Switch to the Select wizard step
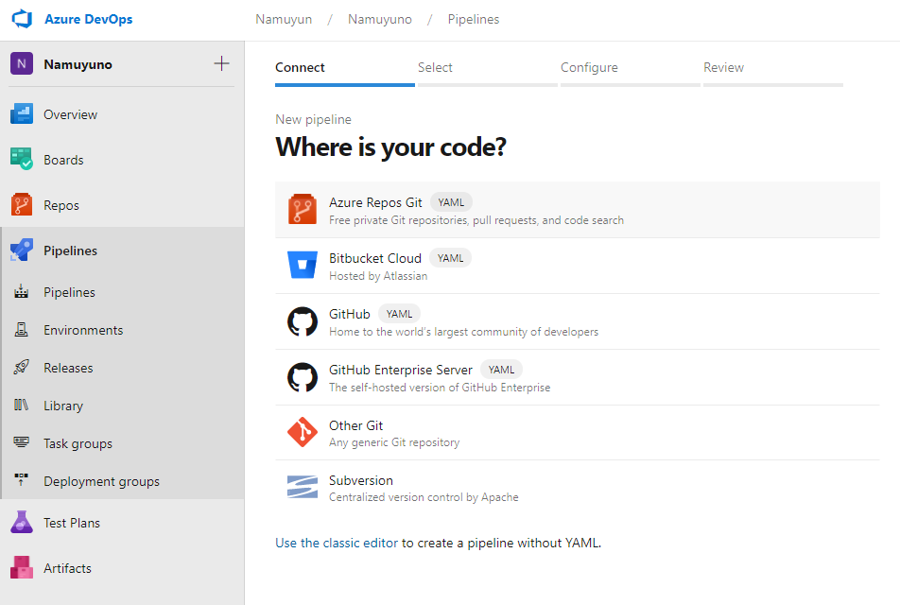900x605 pixels. point(435,68)
